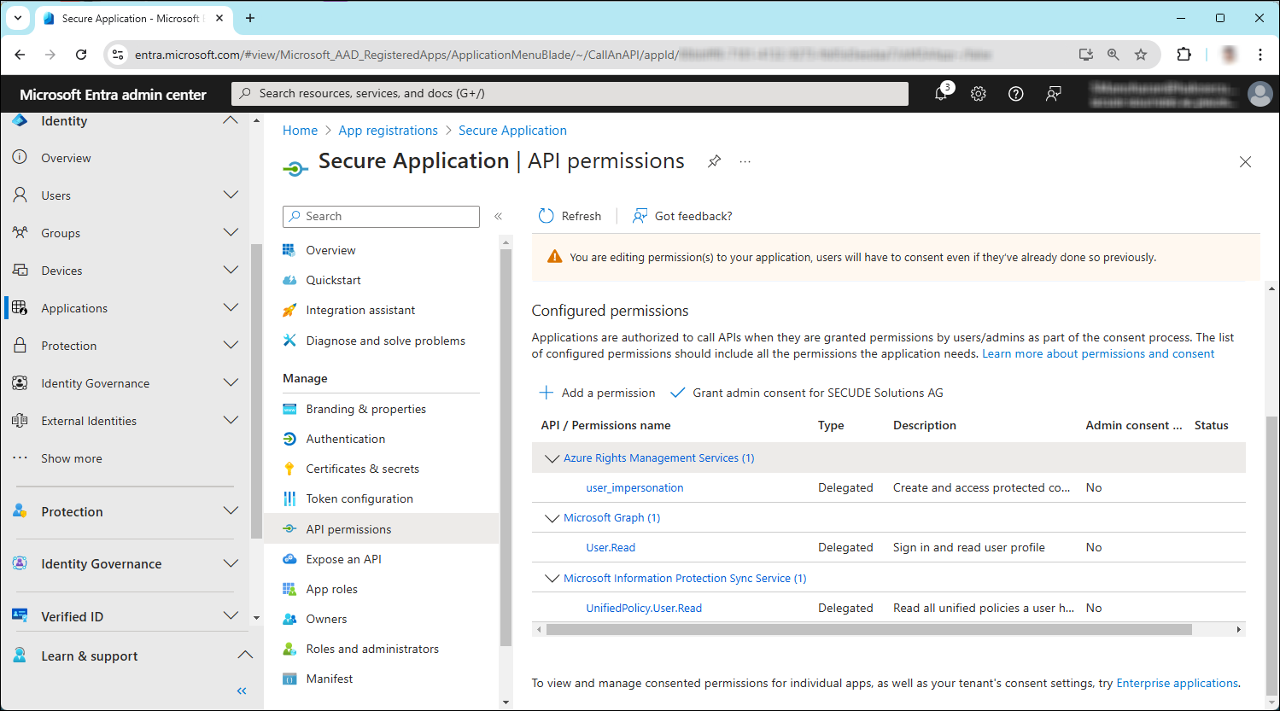Click Add a permission
Screen dimensions: 1280x711
click(597, 393)
